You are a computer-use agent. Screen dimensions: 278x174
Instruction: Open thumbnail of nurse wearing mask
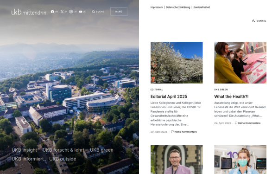click(x=240, y=160)
